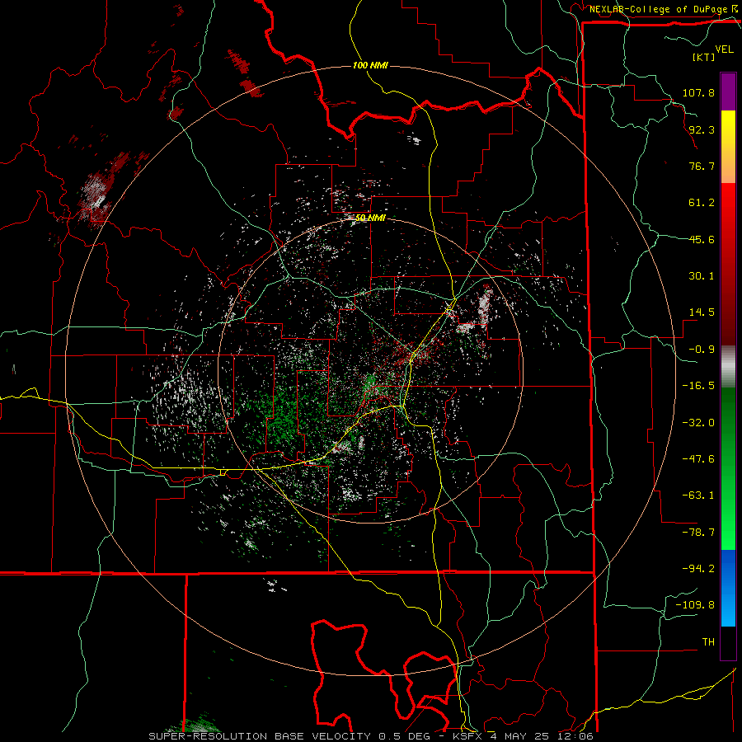Click the 50 NMI range ring label

(370, 218)
